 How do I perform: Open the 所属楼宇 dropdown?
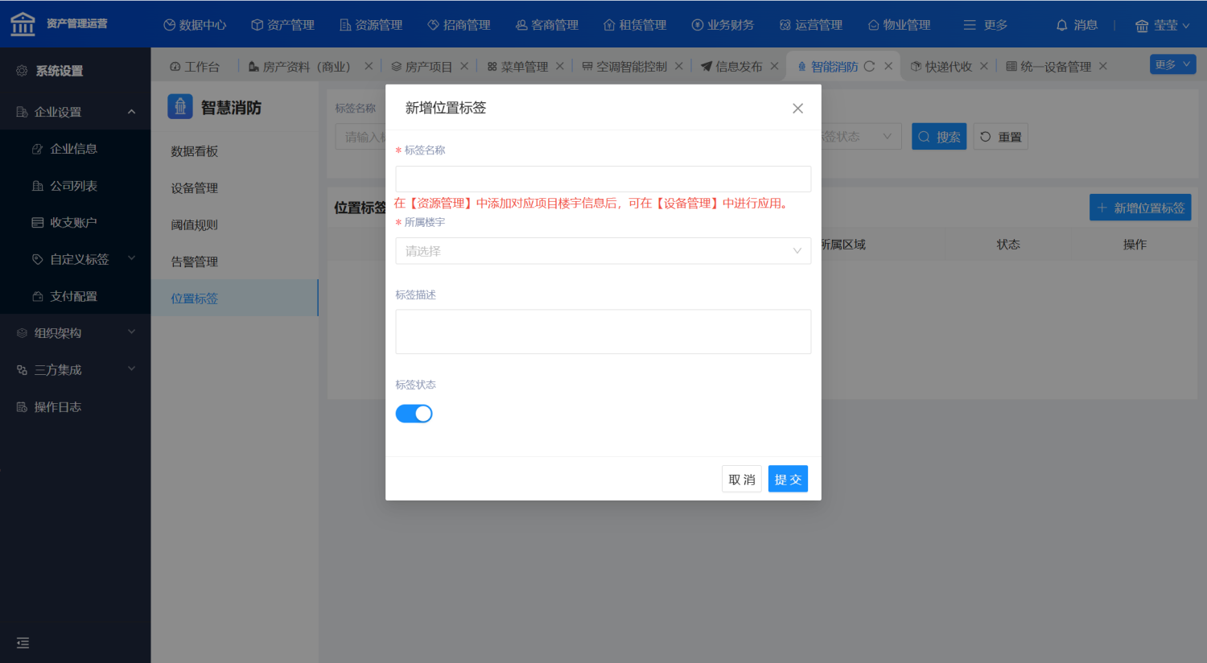pos(603,251)
